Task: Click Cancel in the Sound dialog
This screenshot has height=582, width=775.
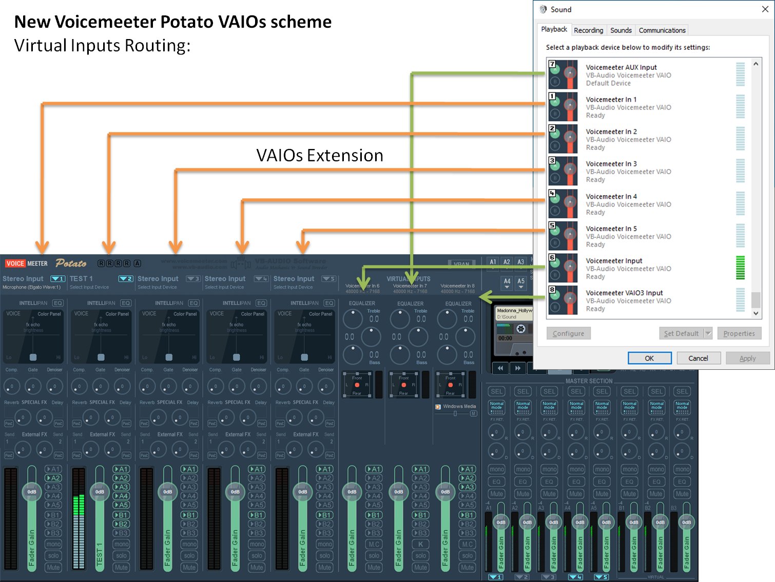Action: pos(699,358)
